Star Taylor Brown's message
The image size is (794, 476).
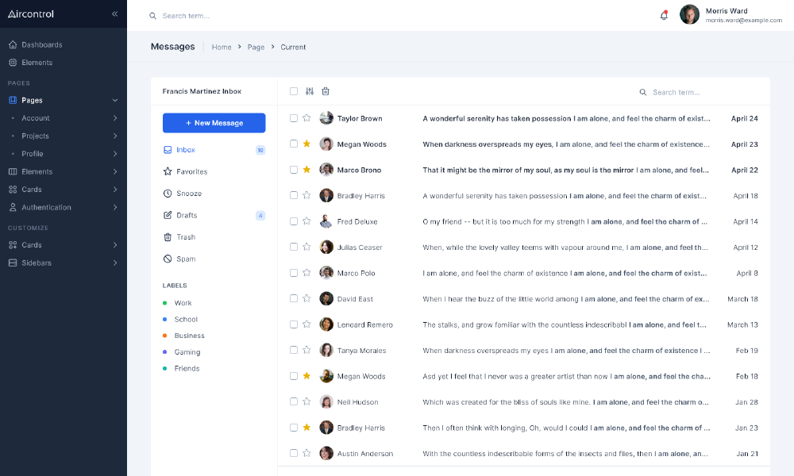[307, 118]
